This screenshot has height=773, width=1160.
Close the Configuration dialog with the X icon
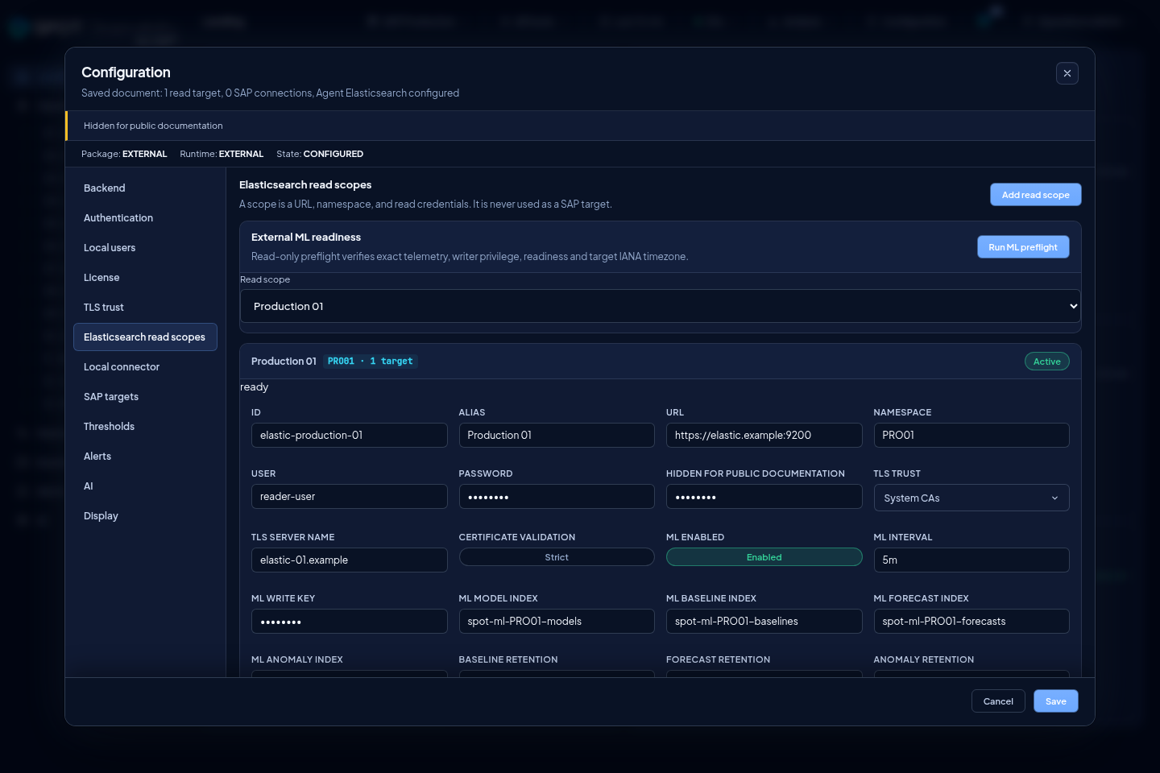point(1067,73)
